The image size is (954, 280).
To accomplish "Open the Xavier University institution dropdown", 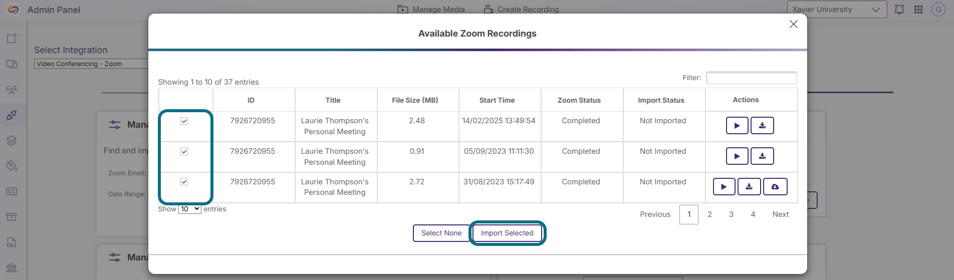I will [837, 10].
